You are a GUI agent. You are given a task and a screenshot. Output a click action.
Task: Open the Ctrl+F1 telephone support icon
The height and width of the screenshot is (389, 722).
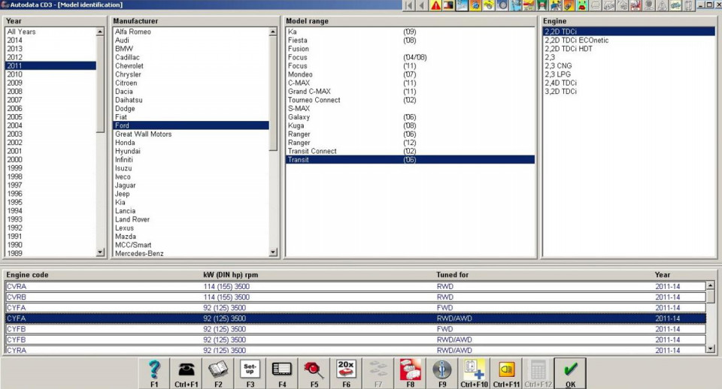pos(186,373)
